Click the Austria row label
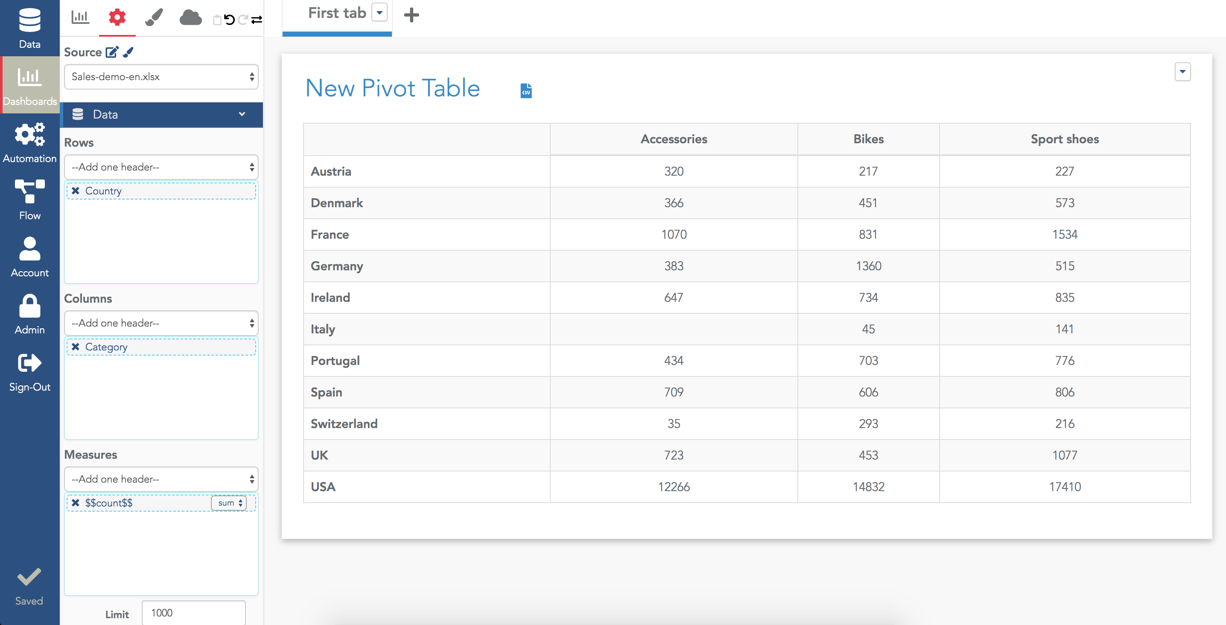This screenshot has height=625, width=1226. pos(331,171)
